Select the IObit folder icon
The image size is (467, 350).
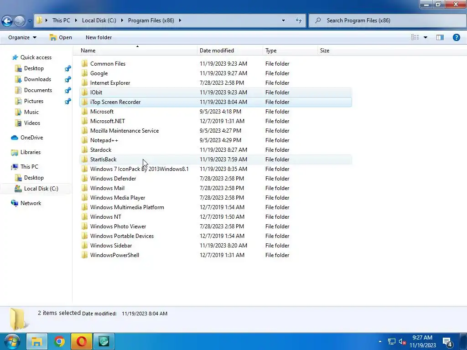pyautogui.click(x=84, y=92)
